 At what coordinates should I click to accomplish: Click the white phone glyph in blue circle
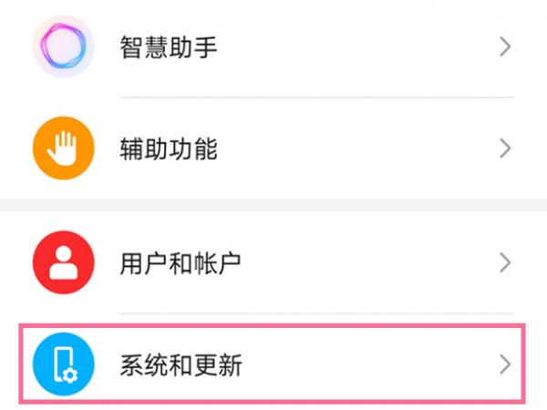(61, 364)
